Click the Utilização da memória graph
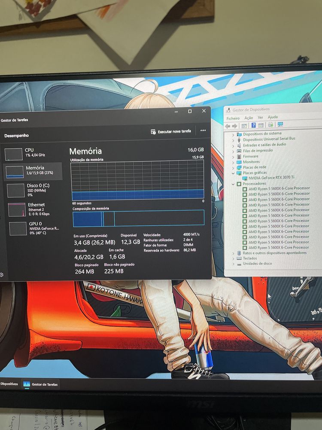The image size is (322, 430). 137,180
